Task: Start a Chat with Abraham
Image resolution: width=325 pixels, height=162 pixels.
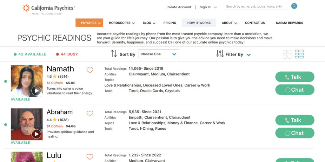Action: click(295, 133)
